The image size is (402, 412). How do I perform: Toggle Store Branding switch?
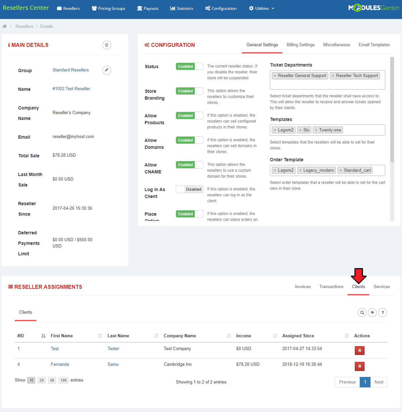pyautogui.click(x=190, y=91)
